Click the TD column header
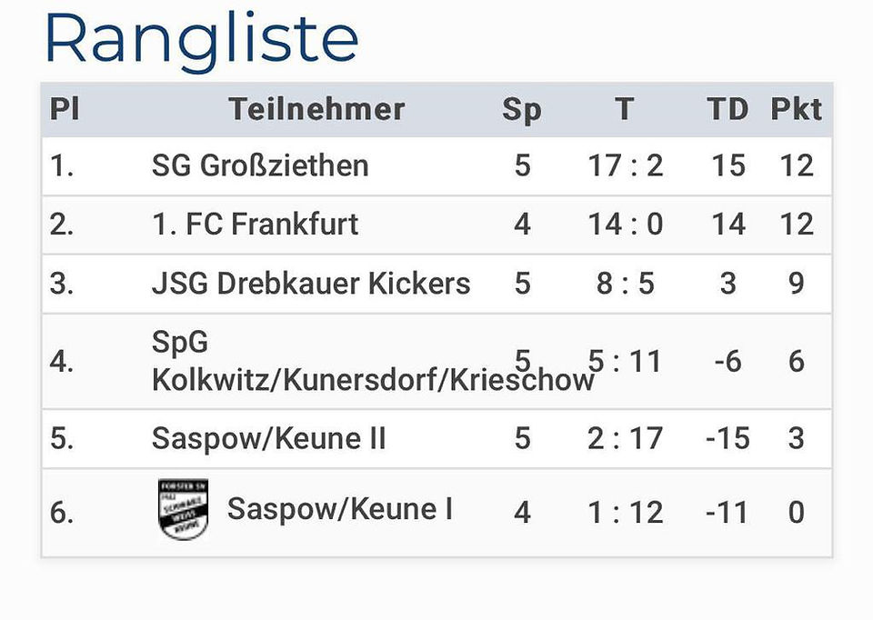The height and width of the screenshot is (620, 873). [727, 108]
